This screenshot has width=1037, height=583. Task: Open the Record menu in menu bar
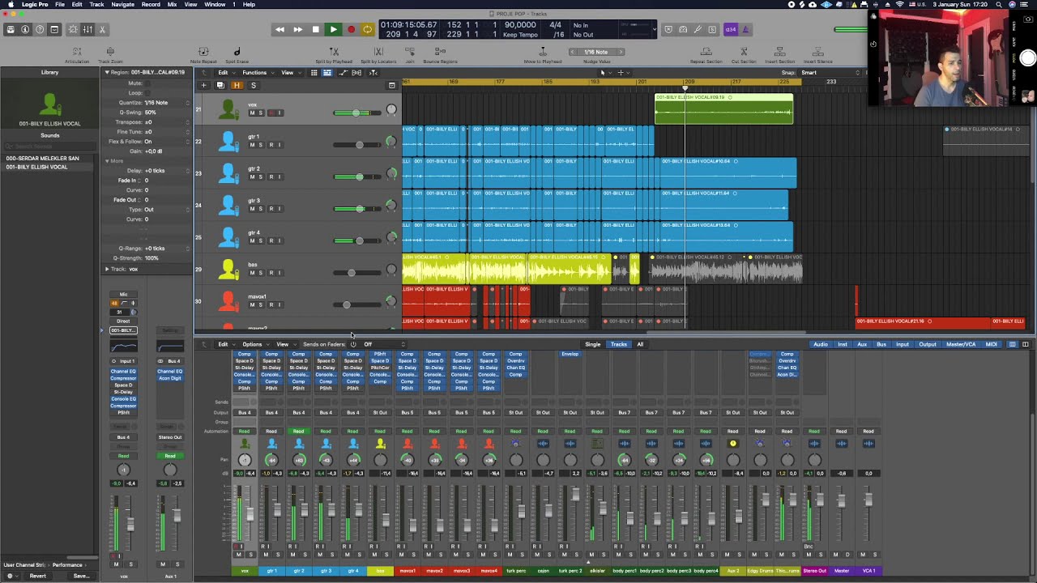point(151,5)
